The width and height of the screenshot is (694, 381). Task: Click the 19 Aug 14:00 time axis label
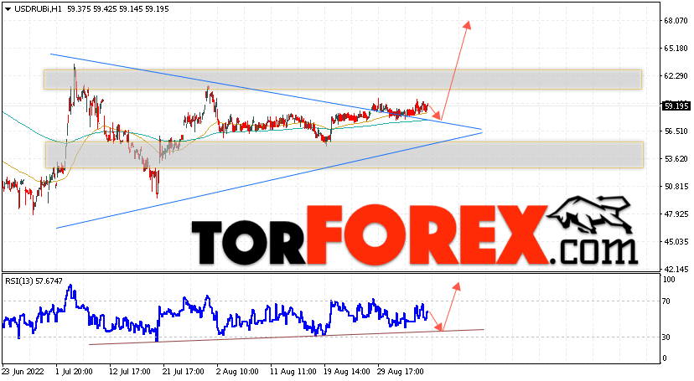pyautogui.click(x=347, y=372)
